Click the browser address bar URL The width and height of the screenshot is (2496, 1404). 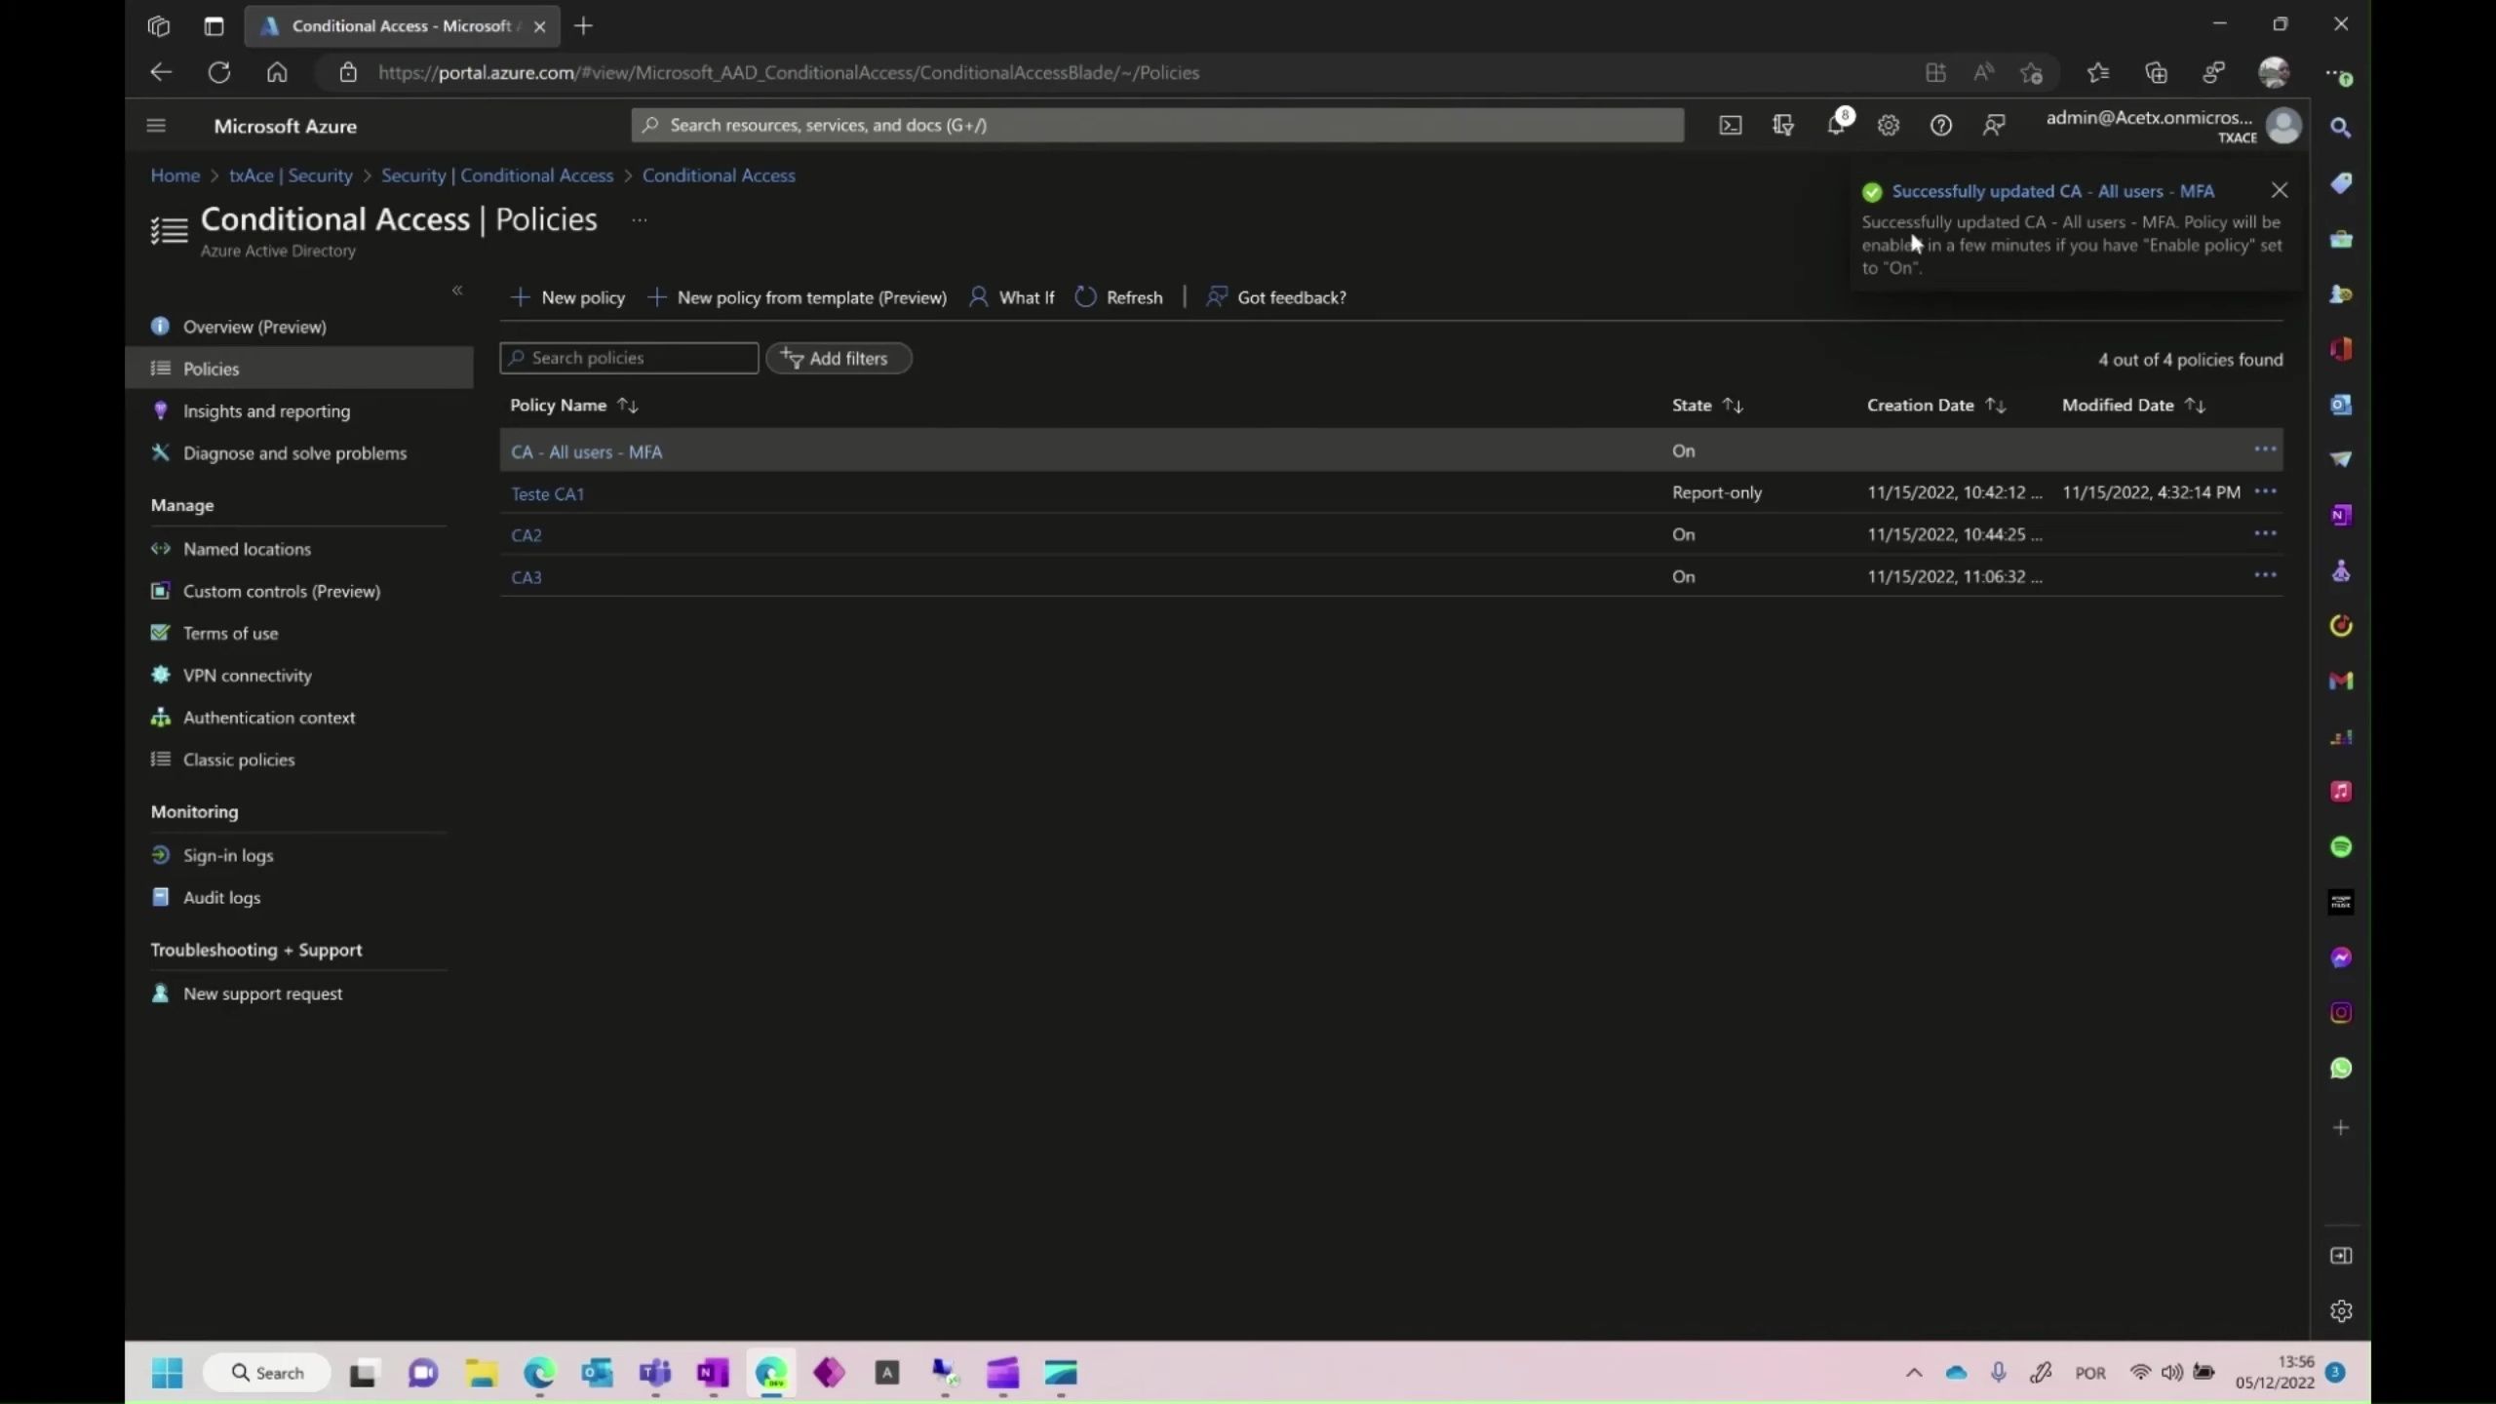[x=788, y=72]
